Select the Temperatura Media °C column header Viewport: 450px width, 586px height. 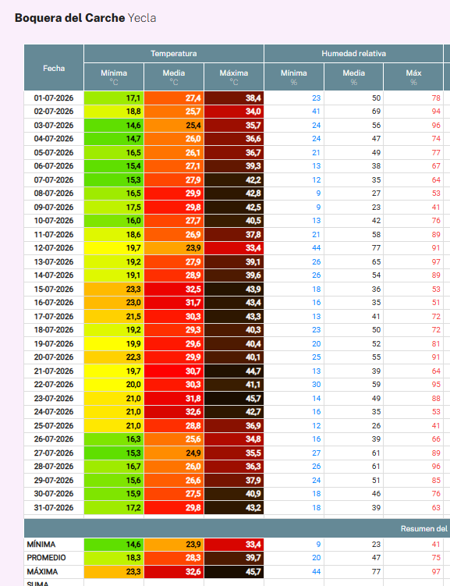[x=174, y=77]
